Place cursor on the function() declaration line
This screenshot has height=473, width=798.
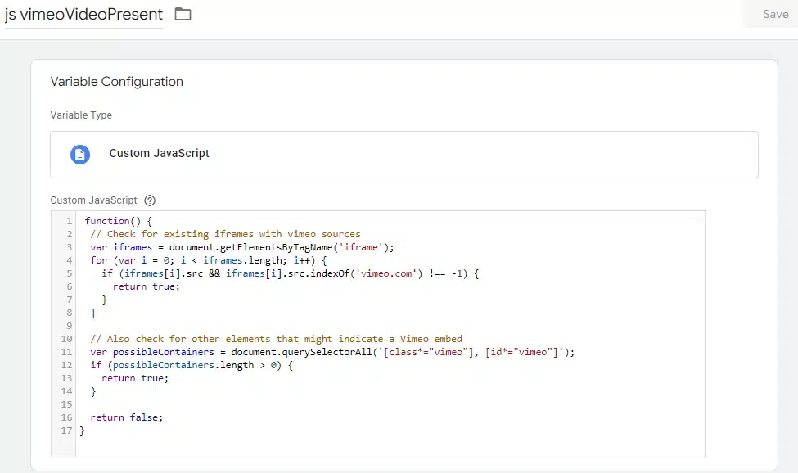pyautogui.click(x=118, y=221)
